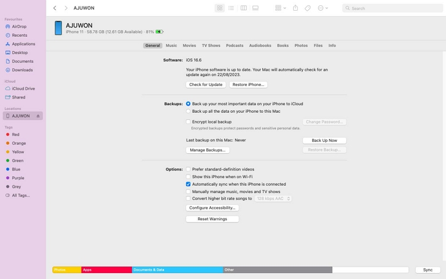Switch to icon grid view
The height and width of the screenshot is (279, 446).
tap(219, 8)
